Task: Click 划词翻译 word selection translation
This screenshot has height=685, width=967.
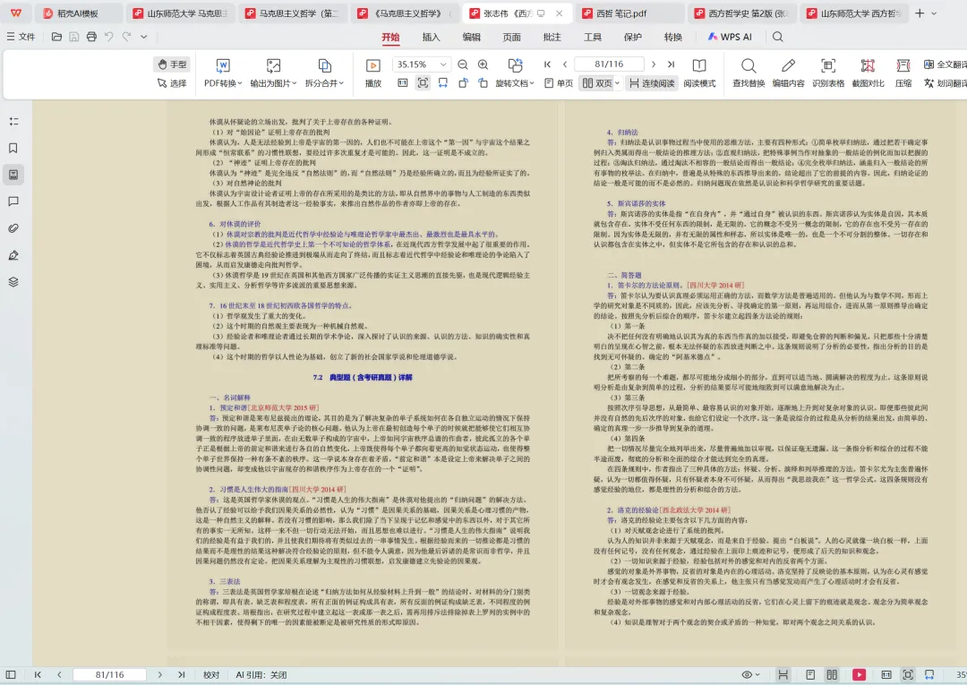Action: [x=945, y=83]
